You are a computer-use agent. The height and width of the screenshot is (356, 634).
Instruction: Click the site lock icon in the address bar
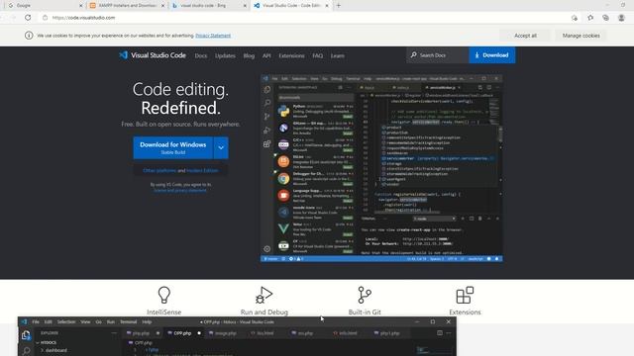coord(46,18)
